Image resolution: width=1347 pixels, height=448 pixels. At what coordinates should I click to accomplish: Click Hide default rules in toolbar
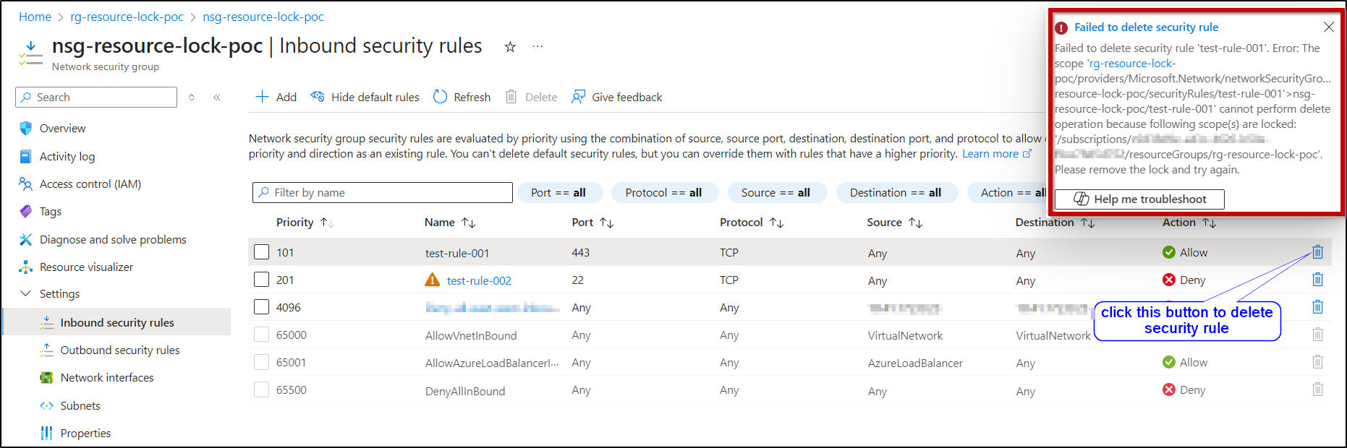[365, 97]
